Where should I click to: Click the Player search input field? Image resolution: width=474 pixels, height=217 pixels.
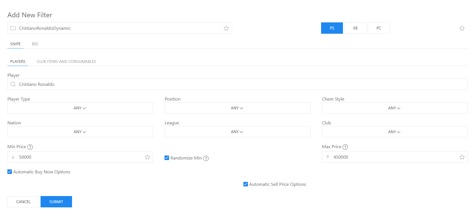pos(237,84)
